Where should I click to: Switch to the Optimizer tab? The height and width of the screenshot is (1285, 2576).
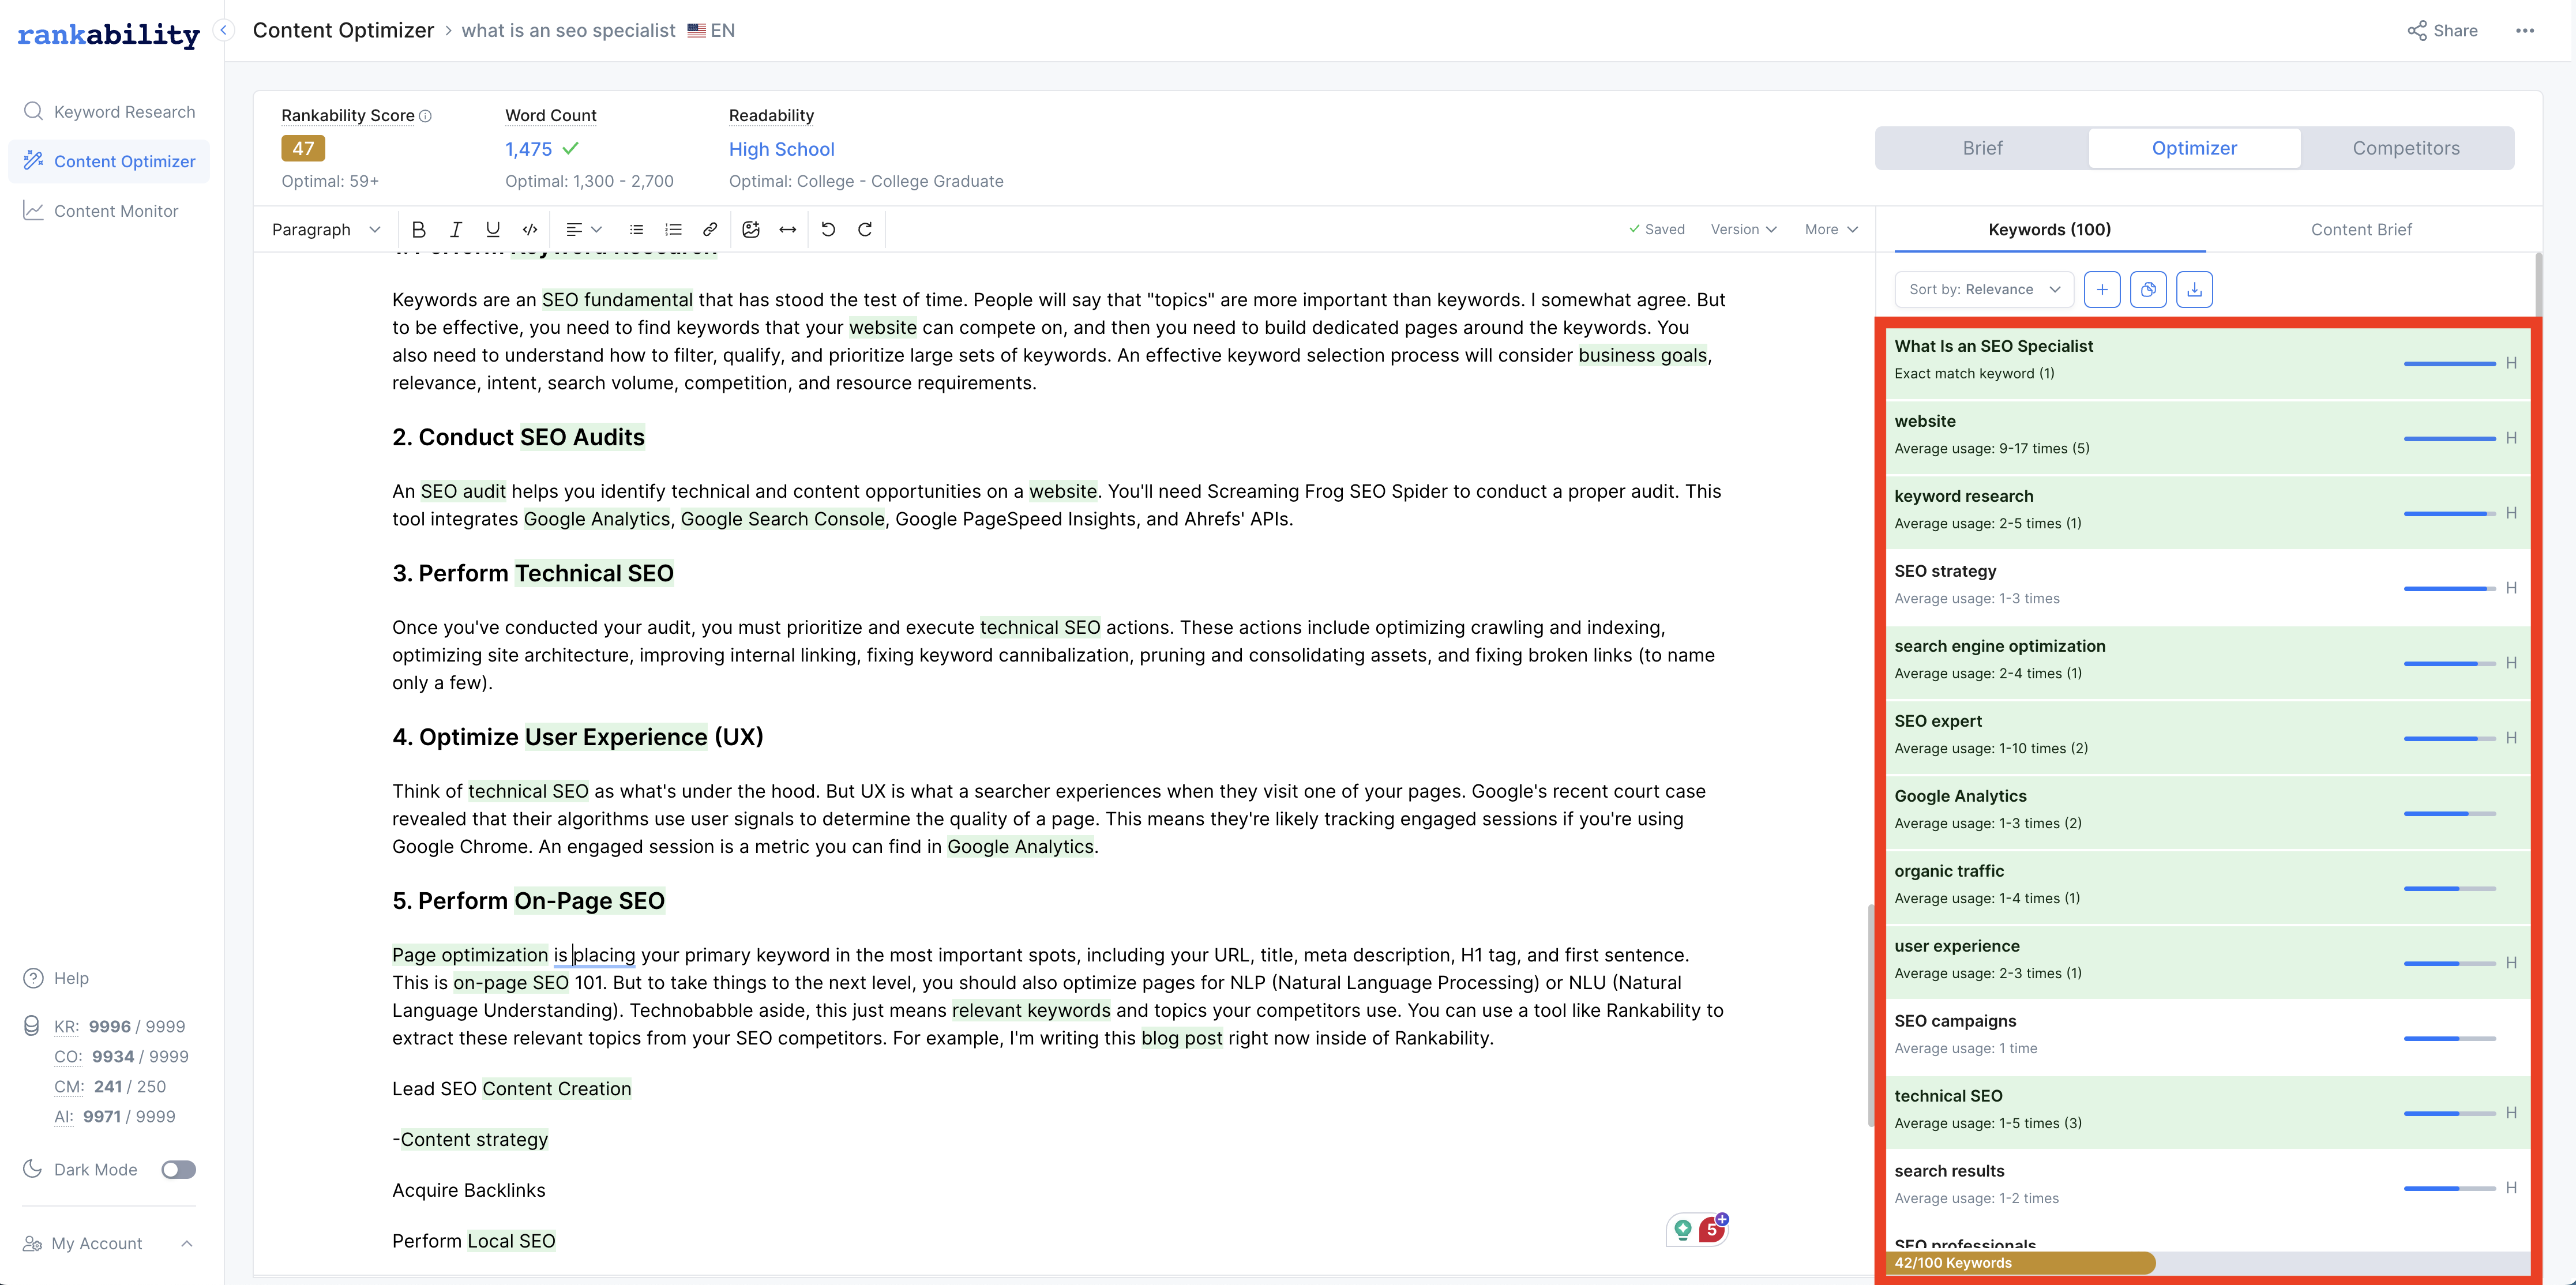2194,148
